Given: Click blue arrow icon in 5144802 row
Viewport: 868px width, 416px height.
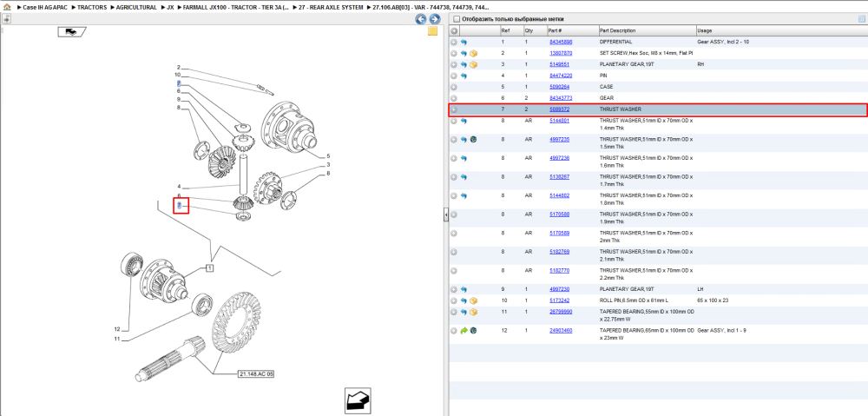Looking at the screenshot, I should click(464, 196).
